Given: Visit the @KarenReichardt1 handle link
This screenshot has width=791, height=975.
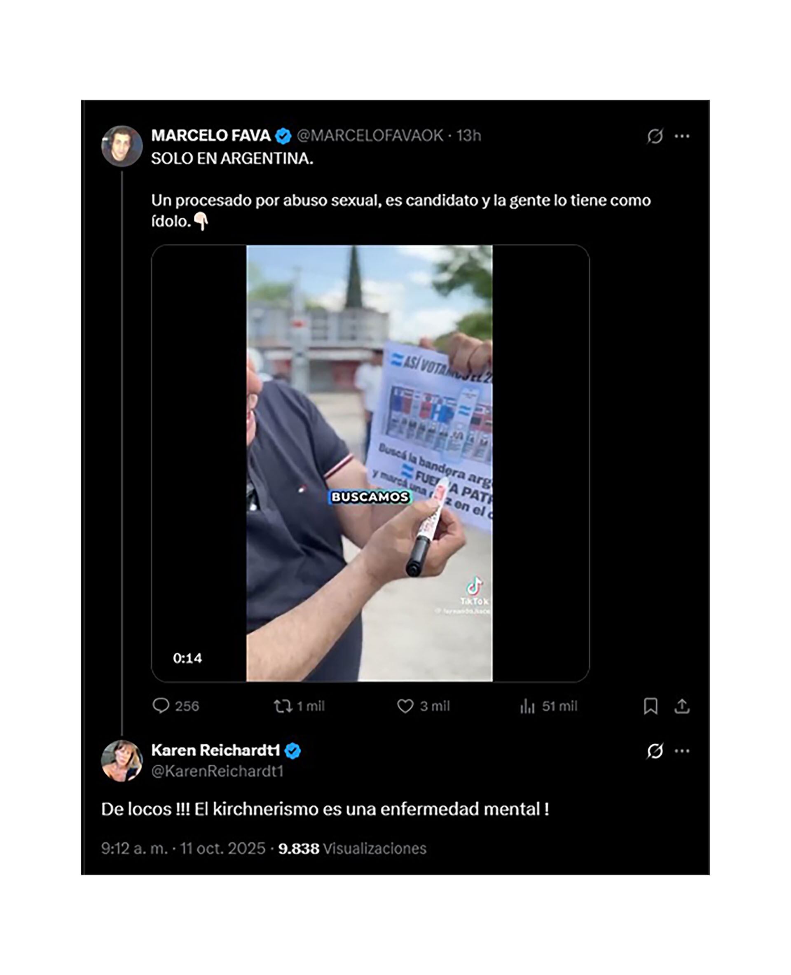Looking at the screenshot, I should 218,771.
